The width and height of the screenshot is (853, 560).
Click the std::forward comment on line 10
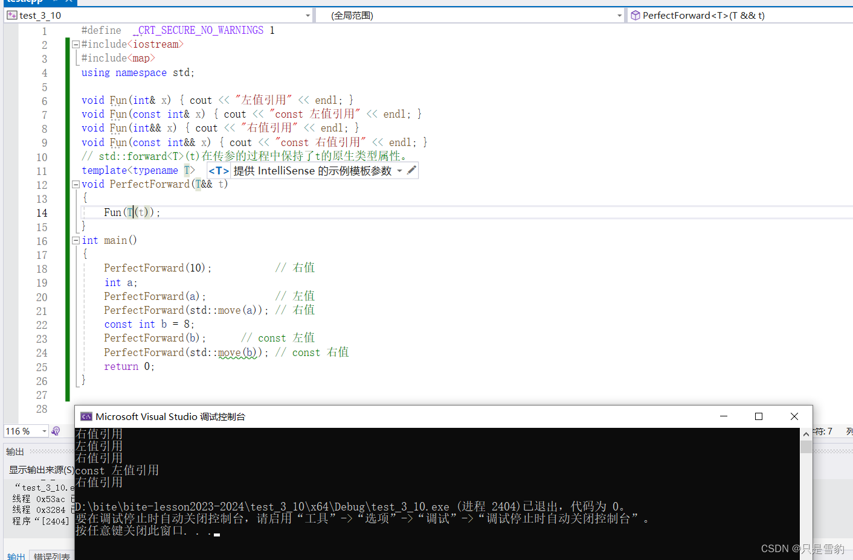click(244, 156)
